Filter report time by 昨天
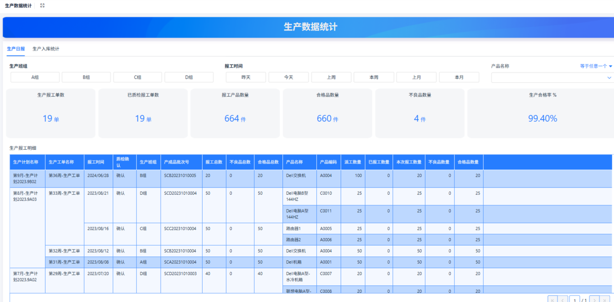The height and width of the screenshot is (302, 614). (246, 77)
